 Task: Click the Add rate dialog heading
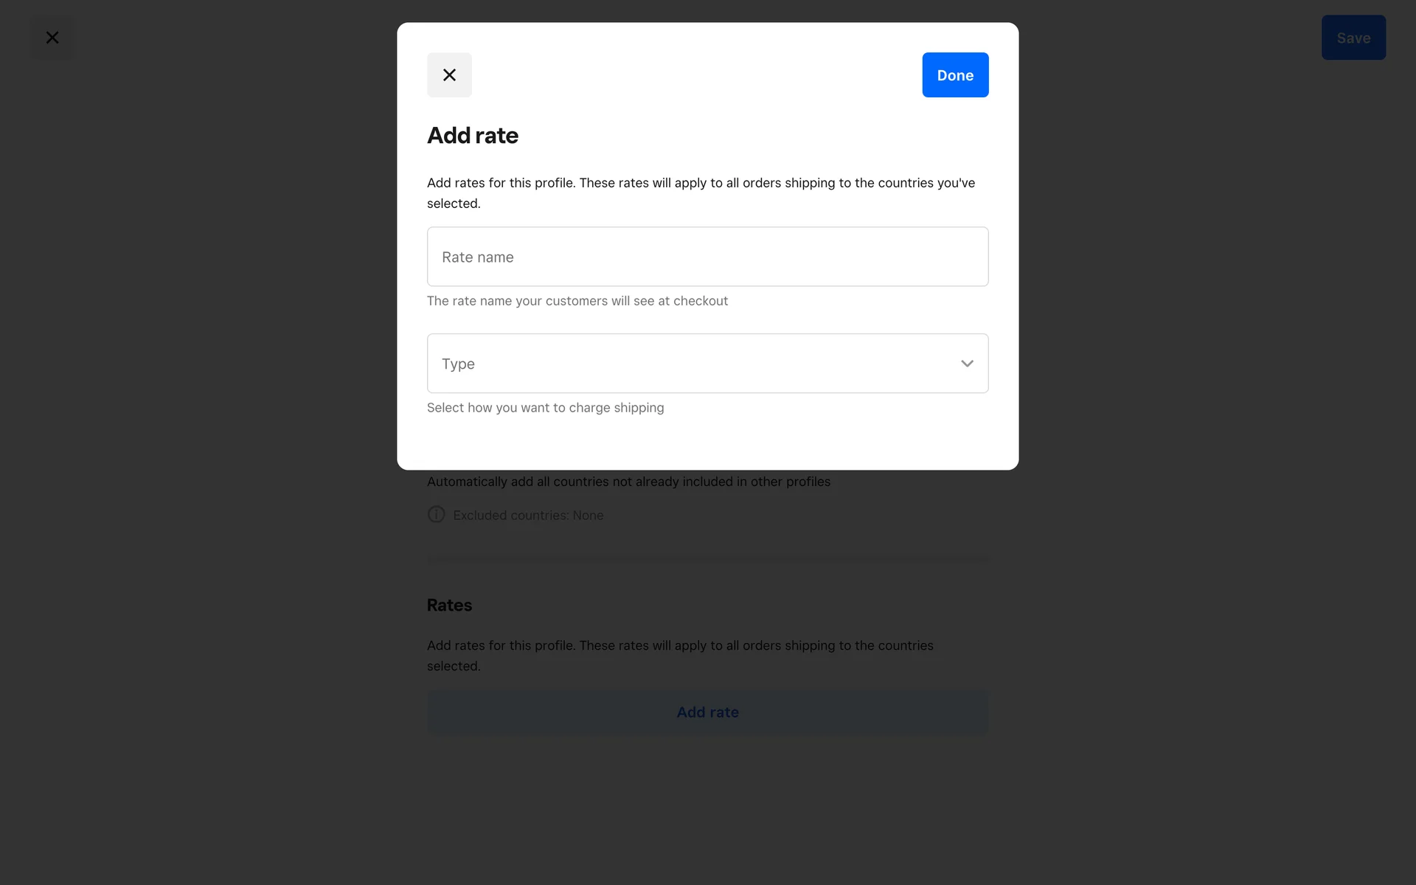(473, 136)
